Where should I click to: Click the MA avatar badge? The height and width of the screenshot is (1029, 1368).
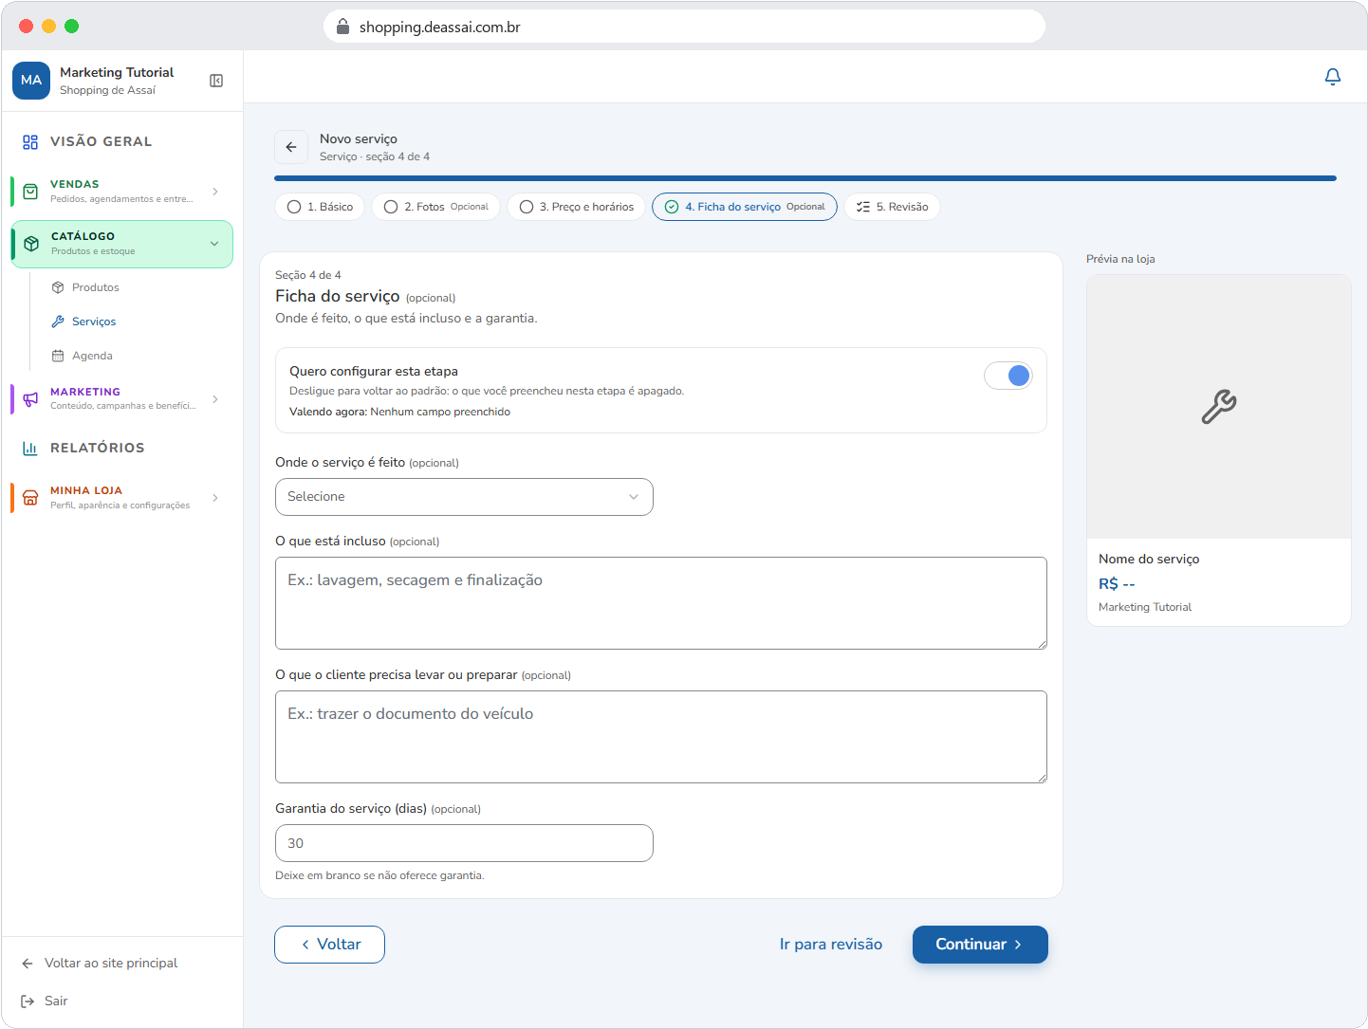pos(31,81)
